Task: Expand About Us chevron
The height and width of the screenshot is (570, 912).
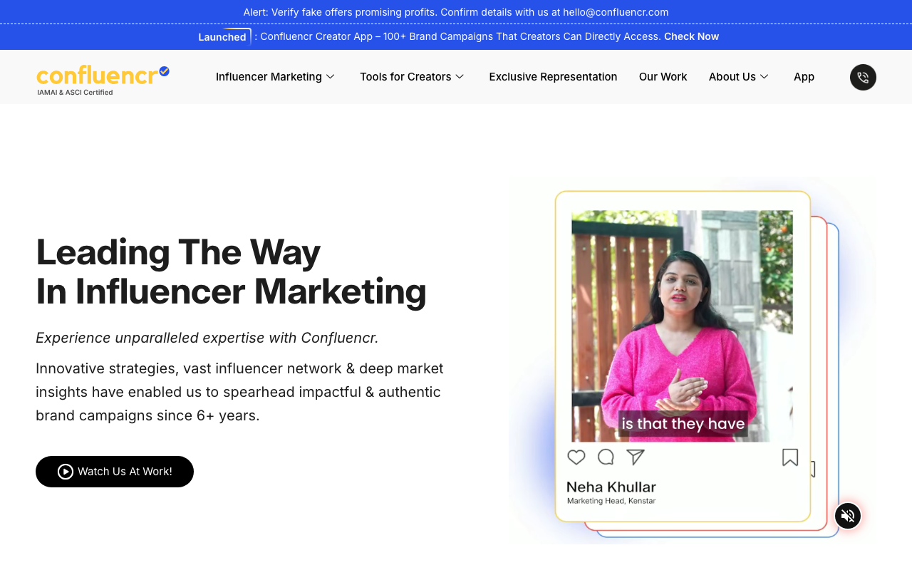Action: point(764,77)
